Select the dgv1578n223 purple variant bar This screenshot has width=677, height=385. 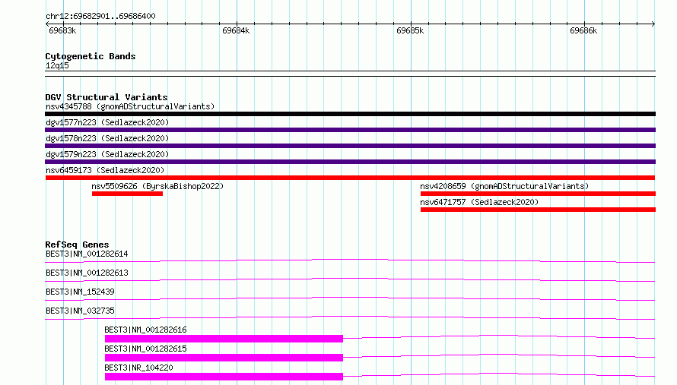click(x=350, y=146)
